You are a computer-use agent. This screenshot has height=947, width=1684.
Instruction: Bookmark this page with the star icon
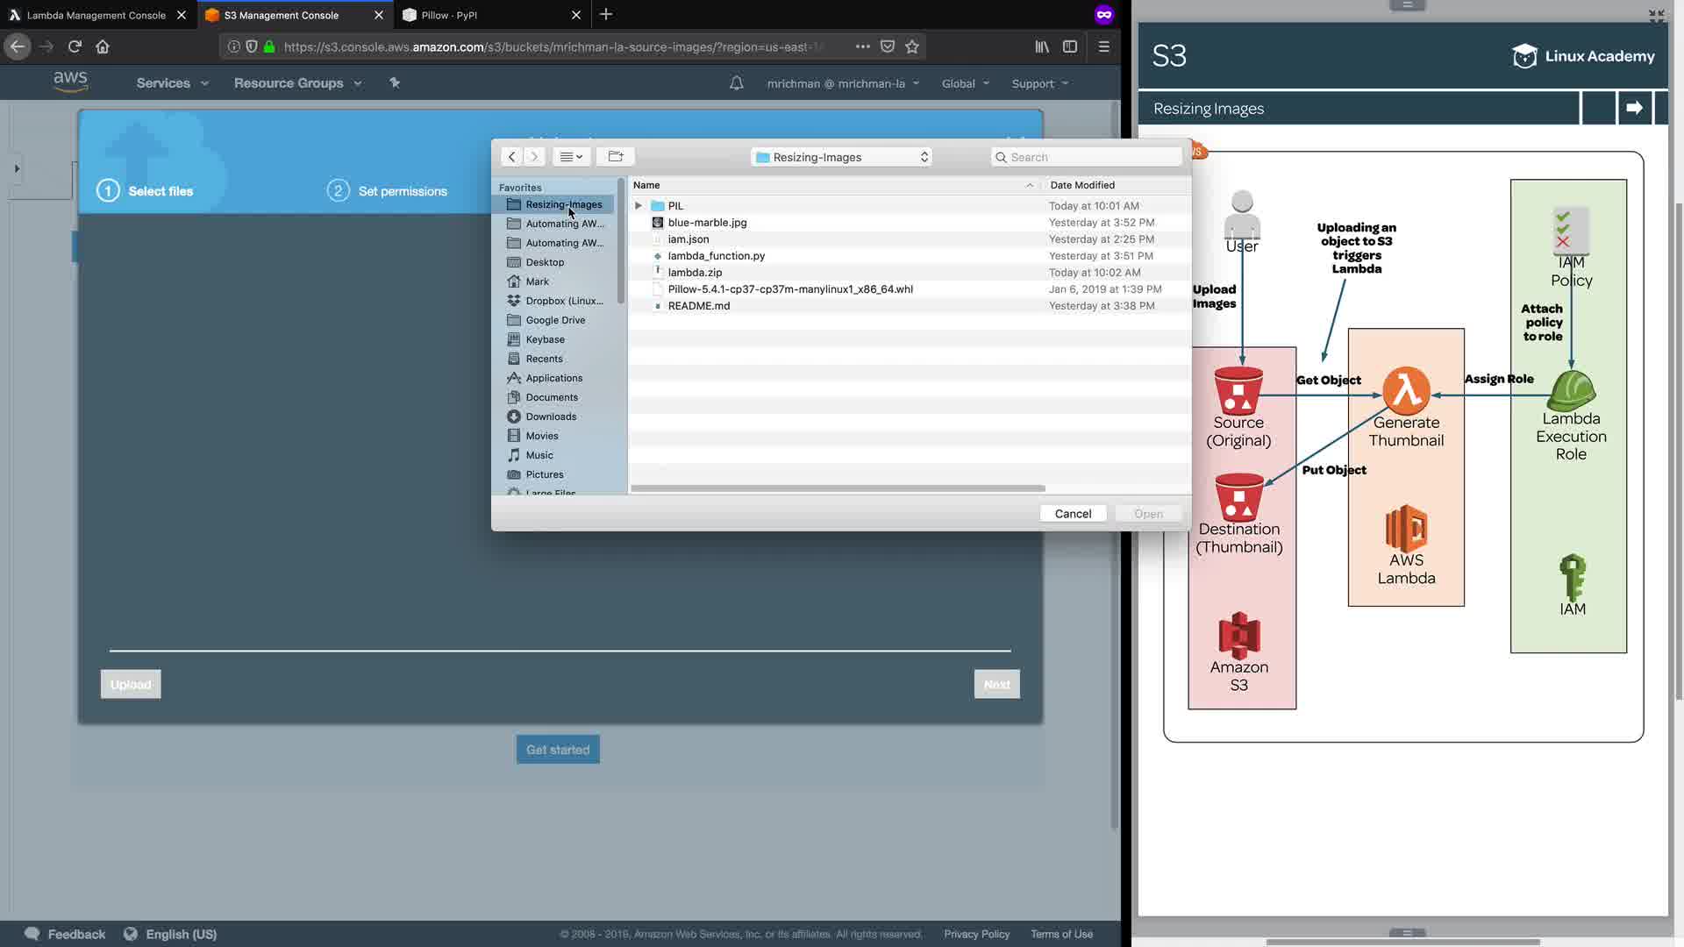click(912, 46)
